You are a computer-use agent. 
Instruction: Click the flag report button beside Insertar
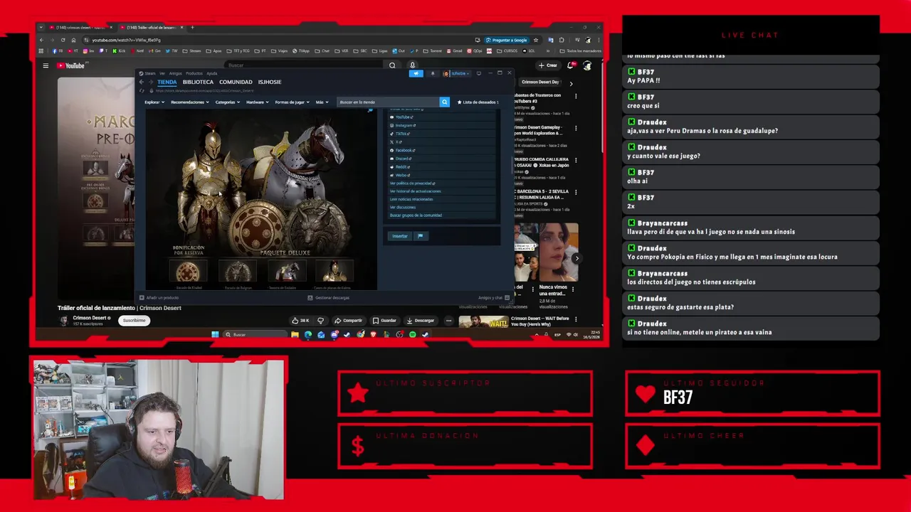420,236
